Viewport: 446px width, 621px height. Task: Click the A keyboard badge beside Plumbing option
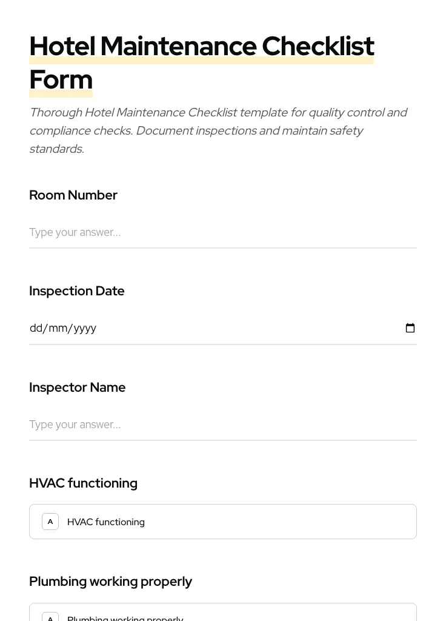[50, 617]
